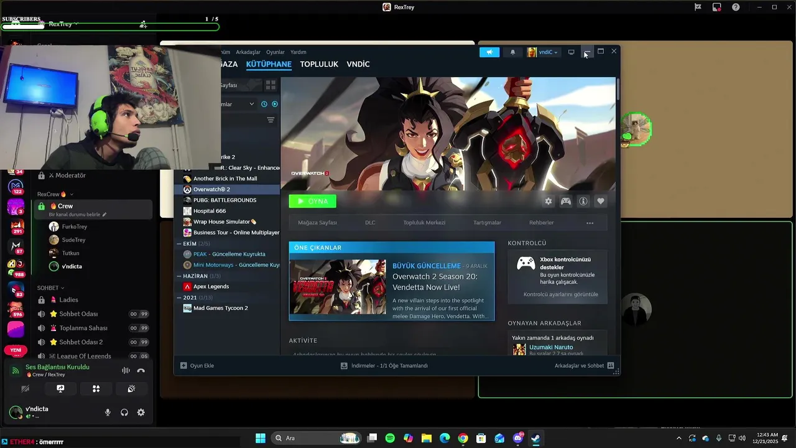Open Overwatch 2 DLC link

tap(370, 223)
